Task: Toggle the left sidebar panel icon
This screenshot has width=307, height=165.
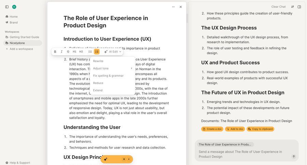Action: [7, 7]
